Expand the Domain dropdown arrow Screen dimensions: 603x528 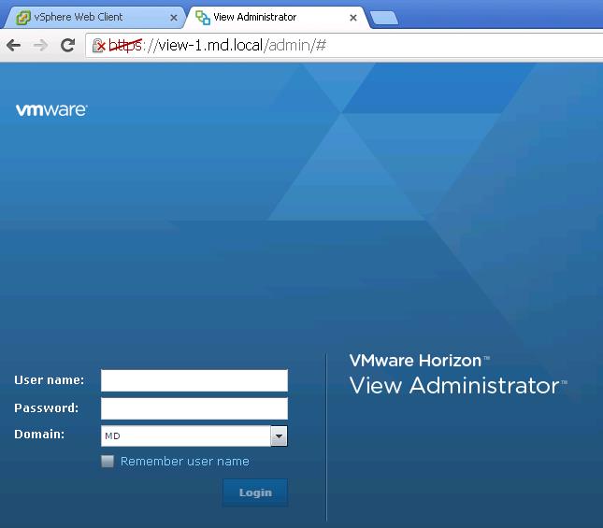(279, 435)
